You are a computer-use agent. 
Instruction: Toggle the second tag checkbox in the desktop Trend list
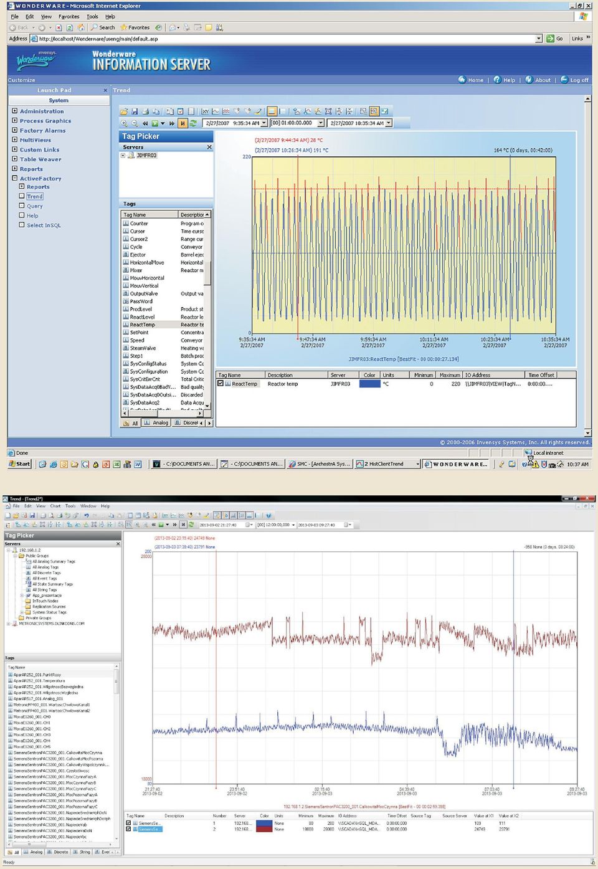click(x=129, y=829)
